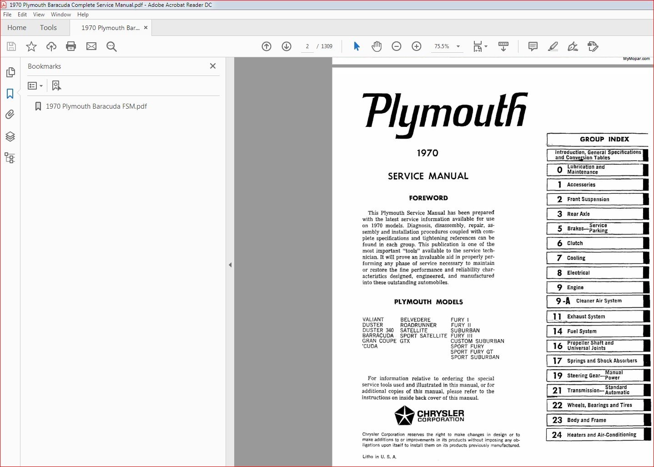Open the Help menu

[x=83, y=15]
